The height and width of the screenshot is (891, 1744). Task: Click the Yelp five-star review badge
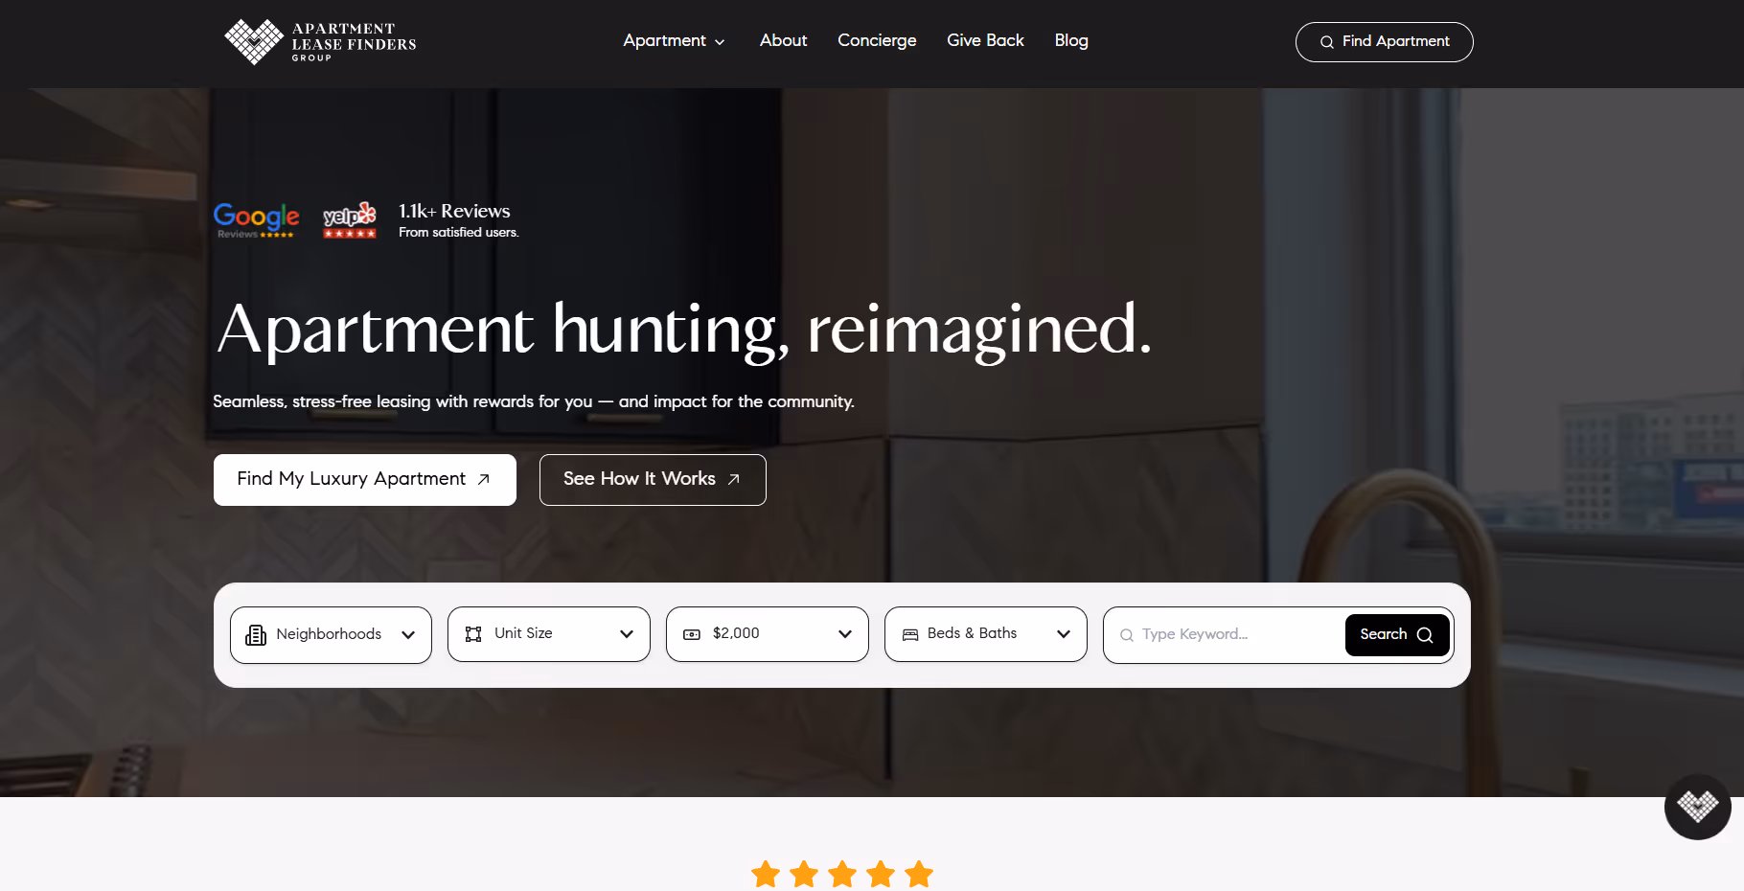tap(349, 219)
